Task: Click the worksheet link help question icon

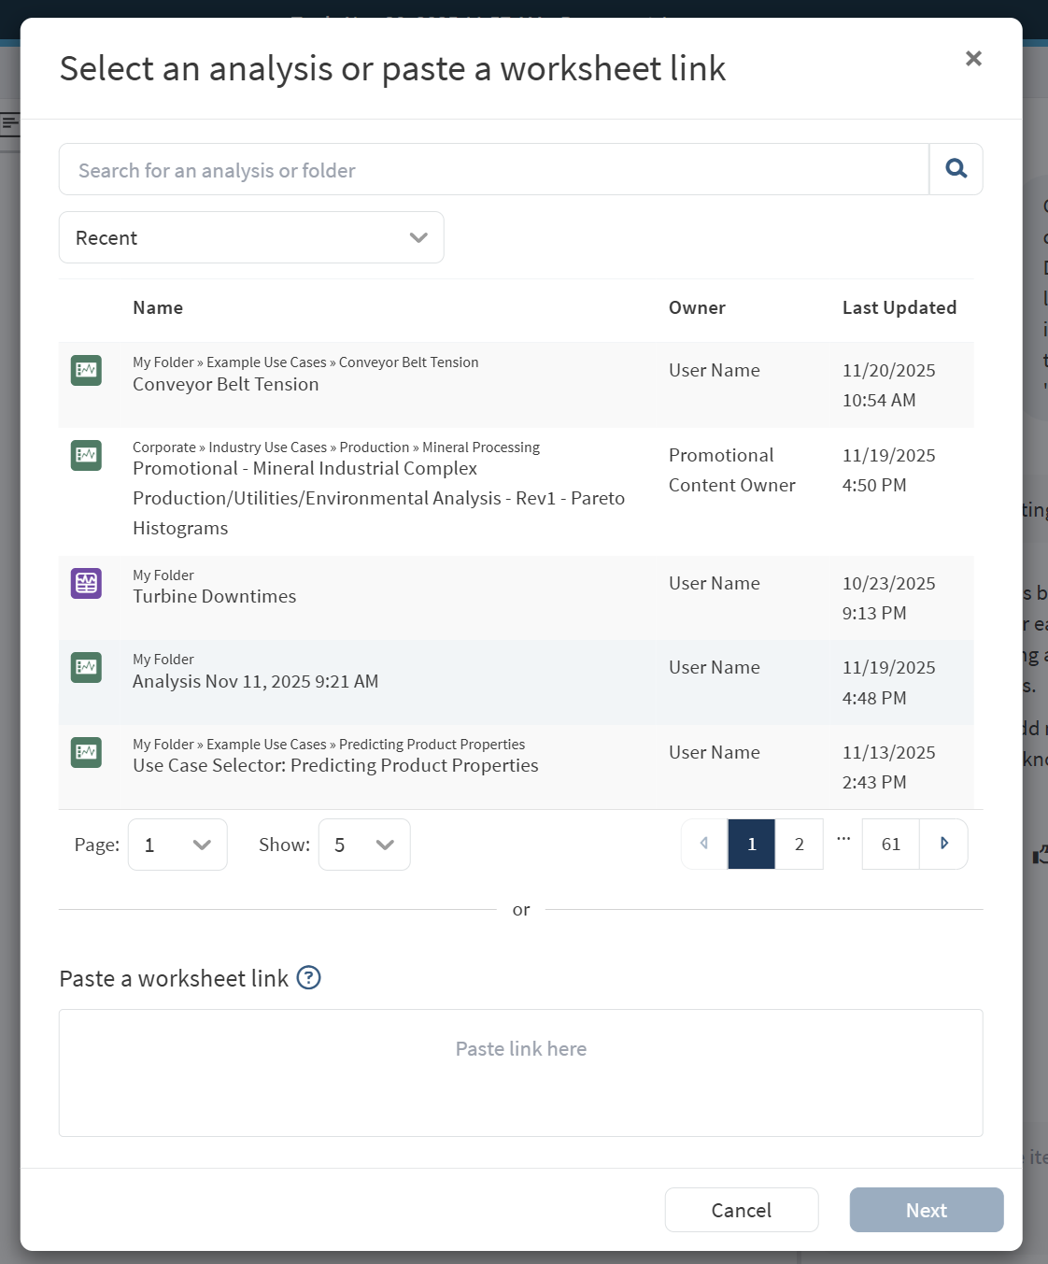Action: [308, 978]
